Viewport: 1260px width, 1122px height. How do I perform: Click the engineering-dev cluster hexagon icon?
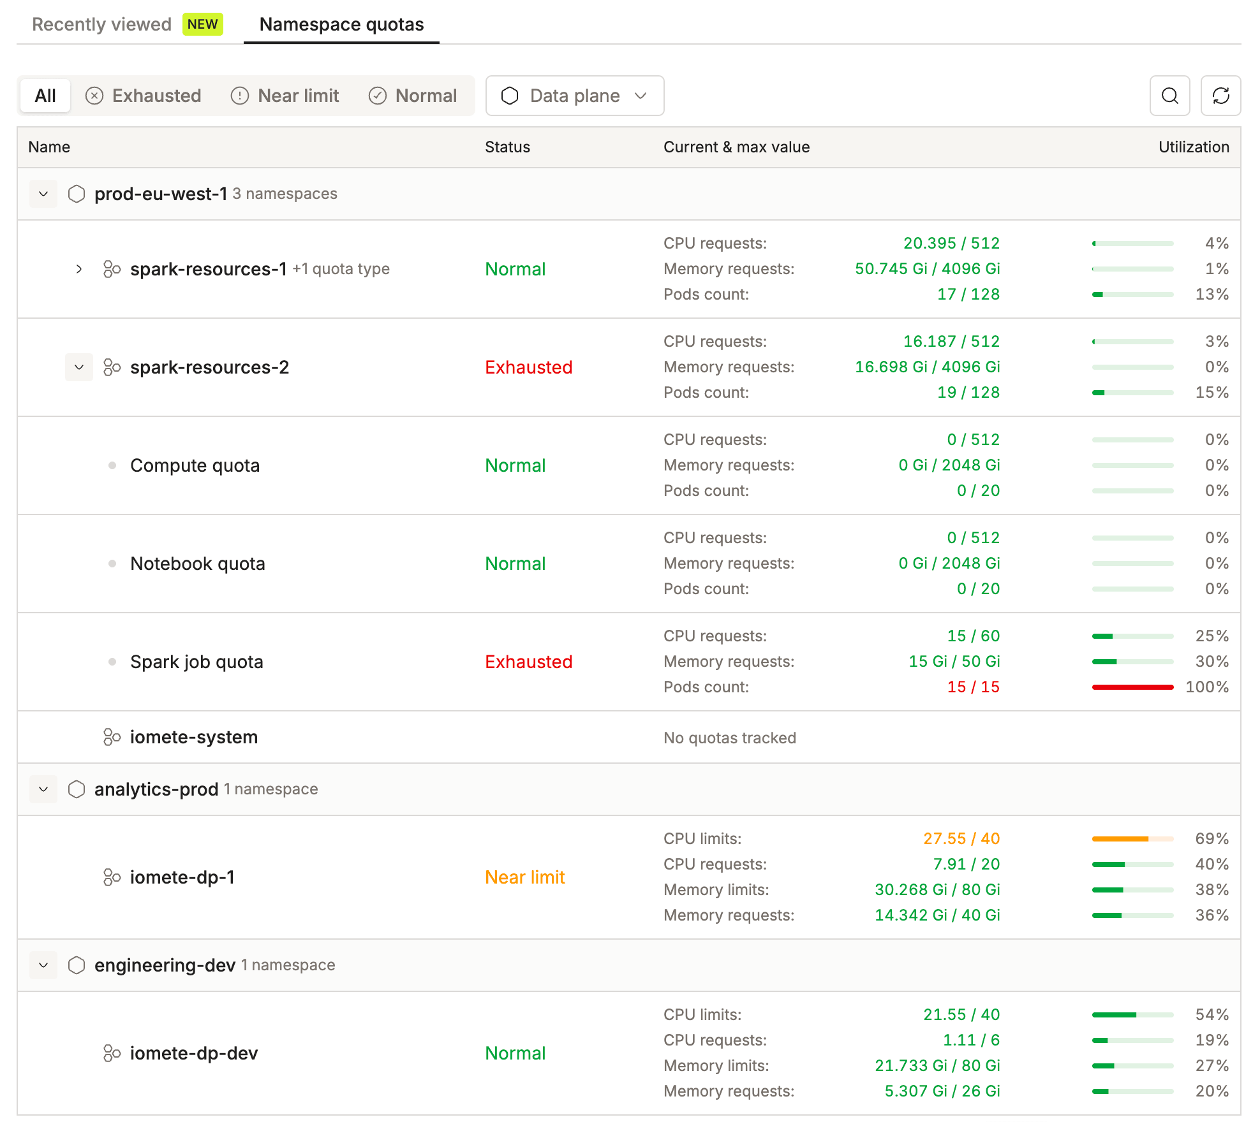(77, 965)
